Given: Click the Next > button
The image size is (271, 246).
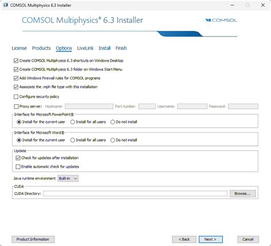Looking at the screenshot, I should pos(210,239).
